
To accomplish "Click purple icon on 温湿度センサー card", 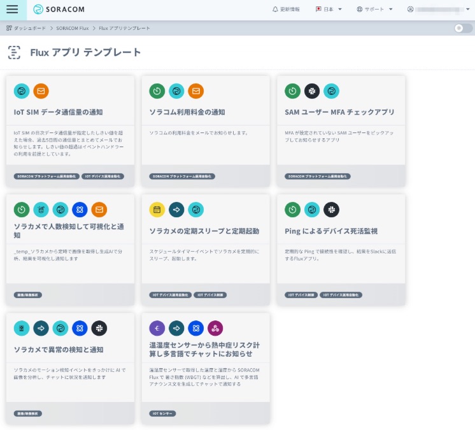I will click(x=157, y=328).
